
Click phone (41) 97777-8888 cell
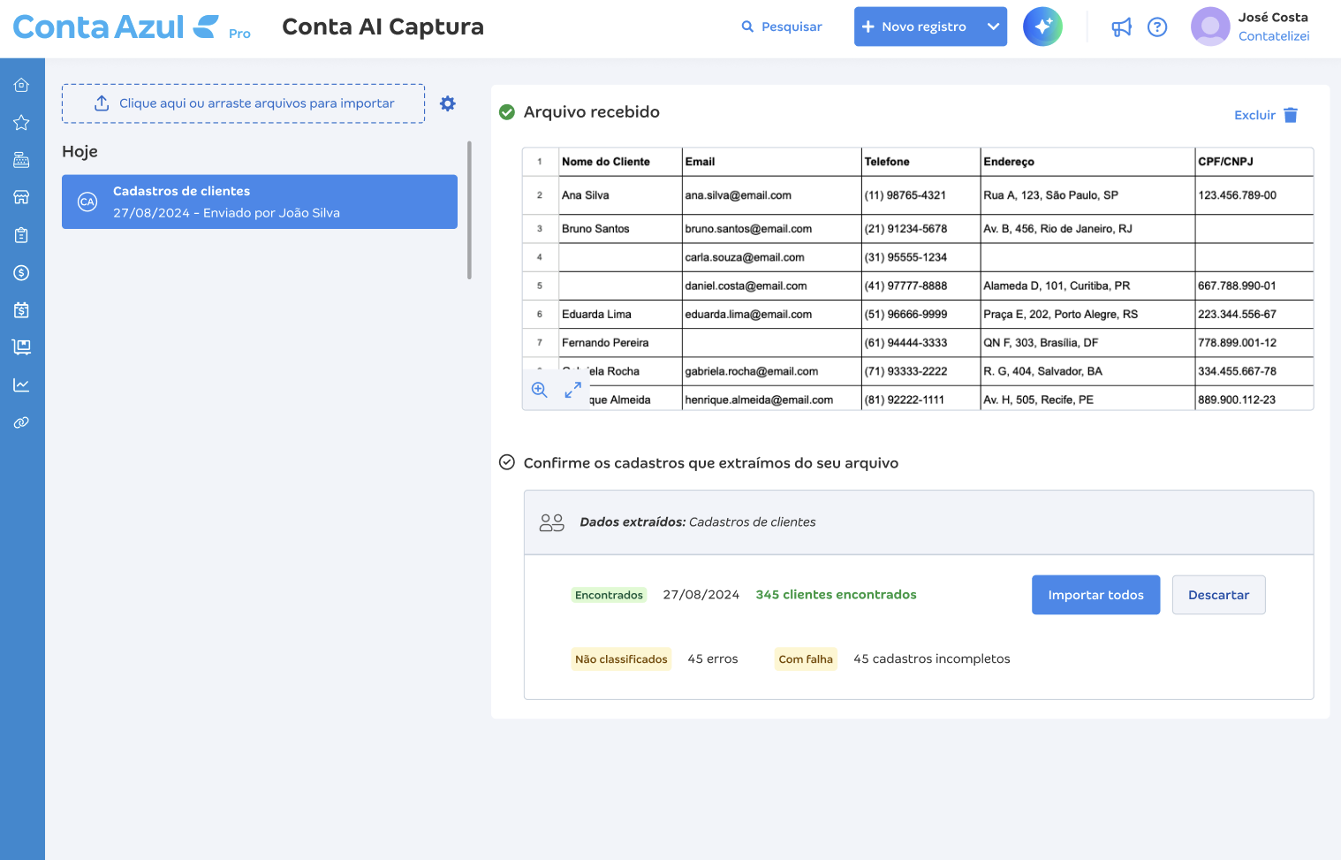pos(921,286)
